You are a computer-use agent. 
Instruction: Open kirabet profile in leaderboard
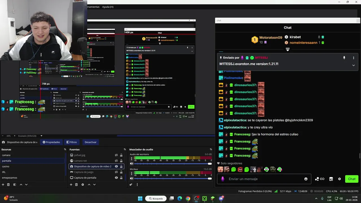[x=295, y=37]
